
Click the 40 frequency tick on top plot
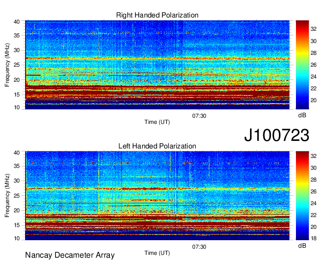[17, 22]
